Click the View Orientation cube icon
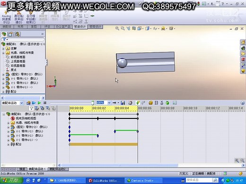The width and height of the screenshot is (246, 184). (x=140, y=28)
